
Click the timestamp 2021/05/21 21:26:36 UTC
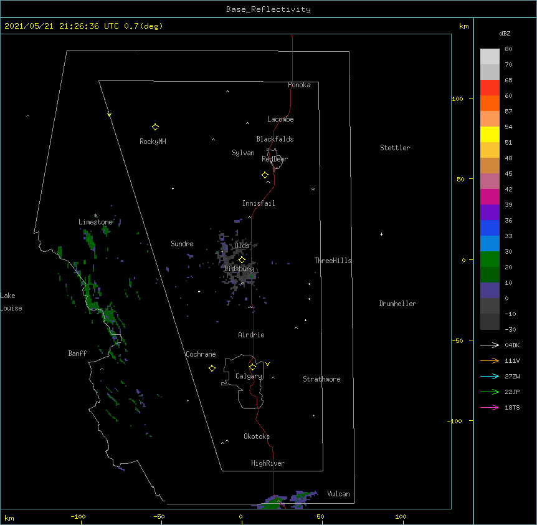click(62, 26)
